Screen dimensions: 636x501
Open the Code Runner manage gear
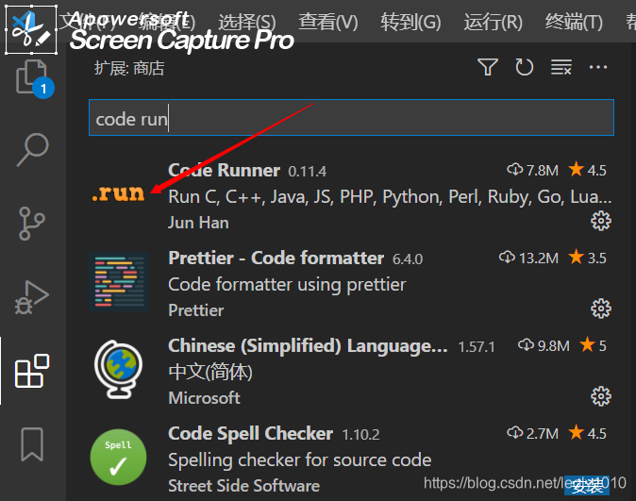coord(601,221)
